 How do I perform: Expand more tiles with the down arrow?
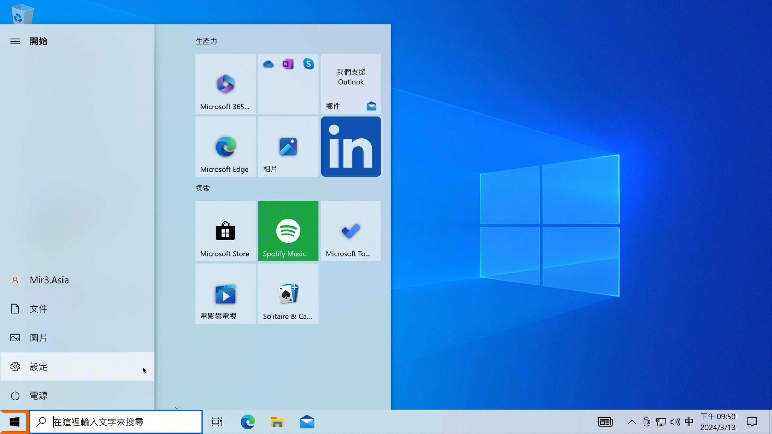[x=177, y=407]
